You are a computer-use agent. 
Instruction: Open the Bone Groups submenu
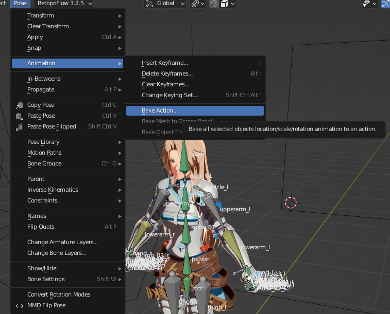point(67,163)
